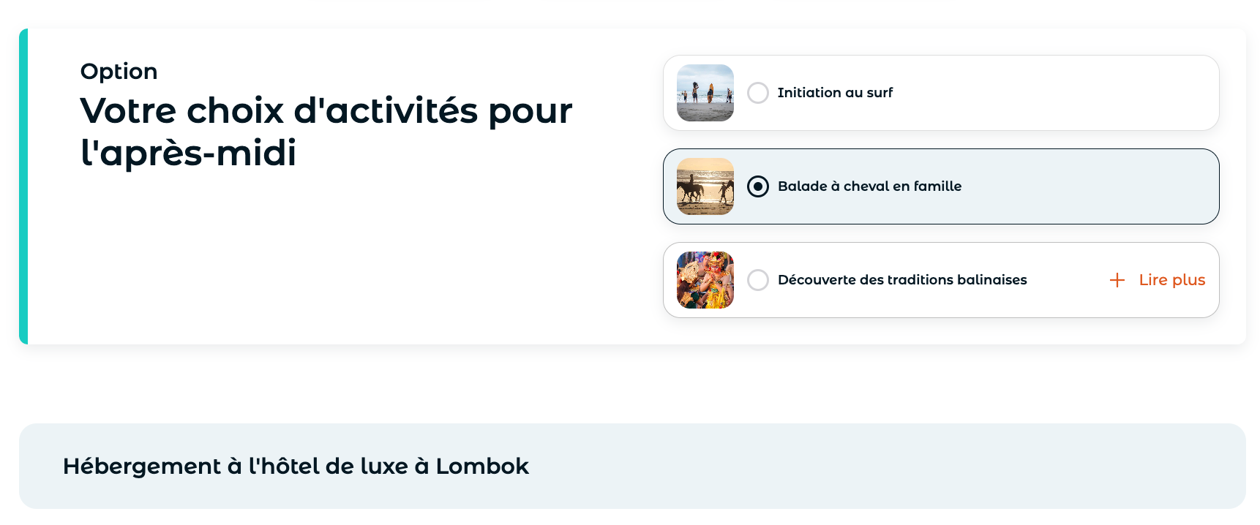The width and height of the screenshot is (1260, 525).
Task: Select the Découverte des traditions balinaises radio button
Action: coord(758,280)
